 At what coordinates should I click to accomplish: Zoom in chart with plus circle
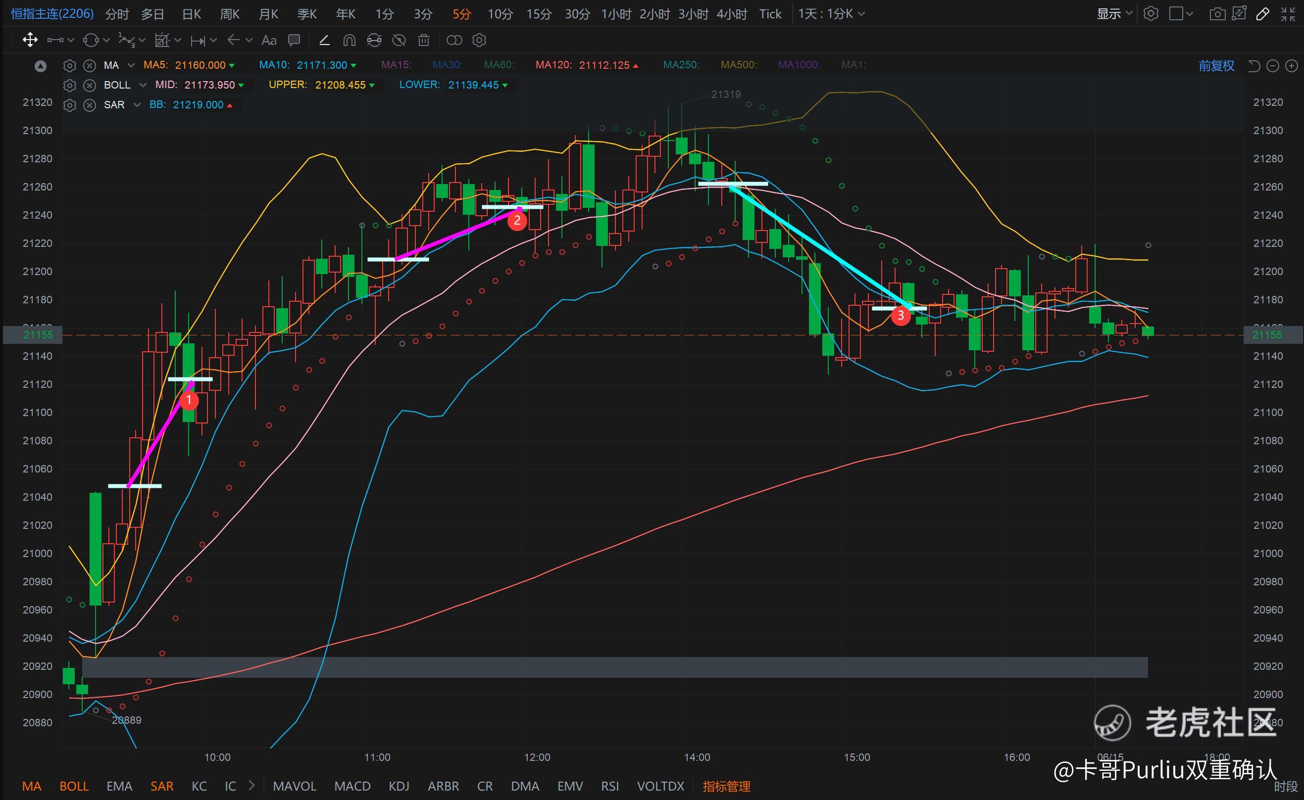[x=1292, y=66]
